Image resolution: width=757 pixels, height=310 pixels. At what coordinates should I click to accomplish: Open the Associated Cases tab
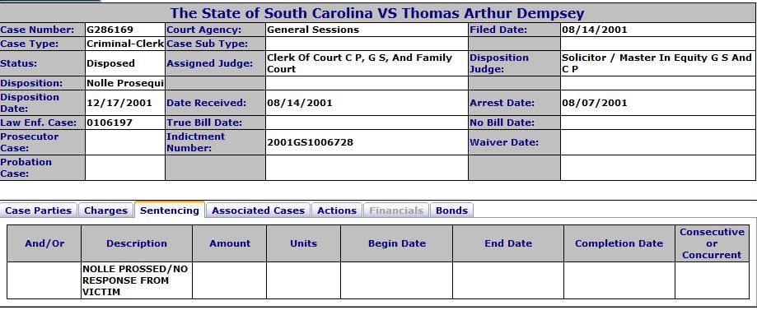[x=259, y=211]
